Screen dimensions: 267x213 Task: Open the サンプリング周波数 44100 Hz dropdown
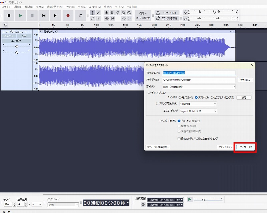[x=198, y=104]
